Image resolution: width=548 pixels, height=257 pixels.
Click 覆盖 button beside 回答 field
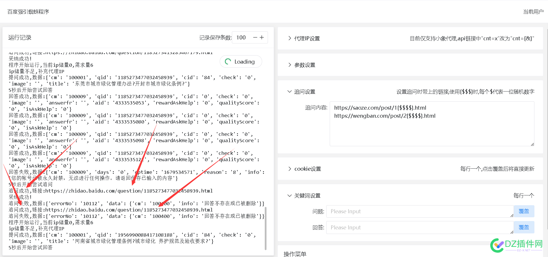coord(524,227)
